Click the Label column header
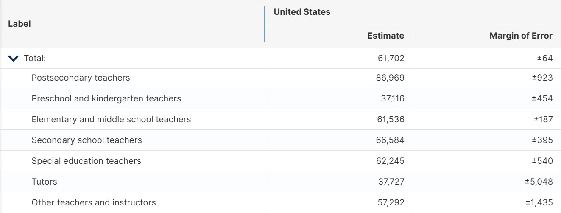Screen dimensions: 561x213 tap(20, 24)
